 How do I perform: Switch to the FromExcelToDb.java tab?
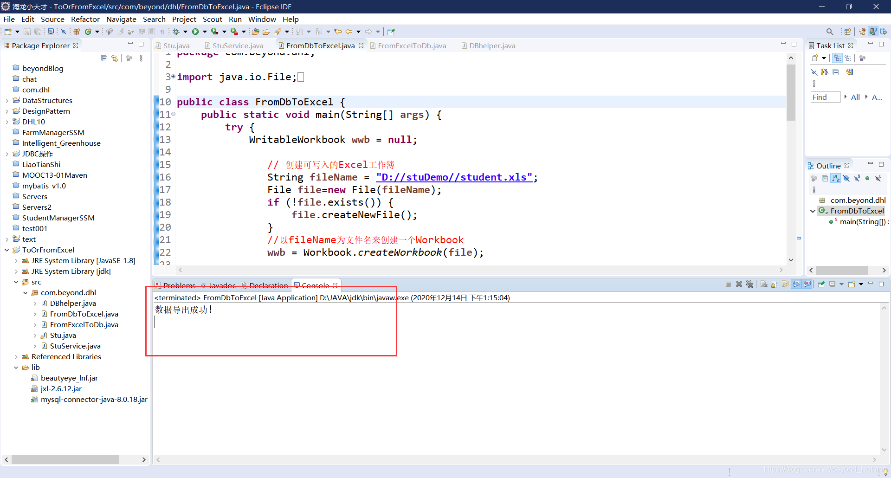click(x=412, y=45)
